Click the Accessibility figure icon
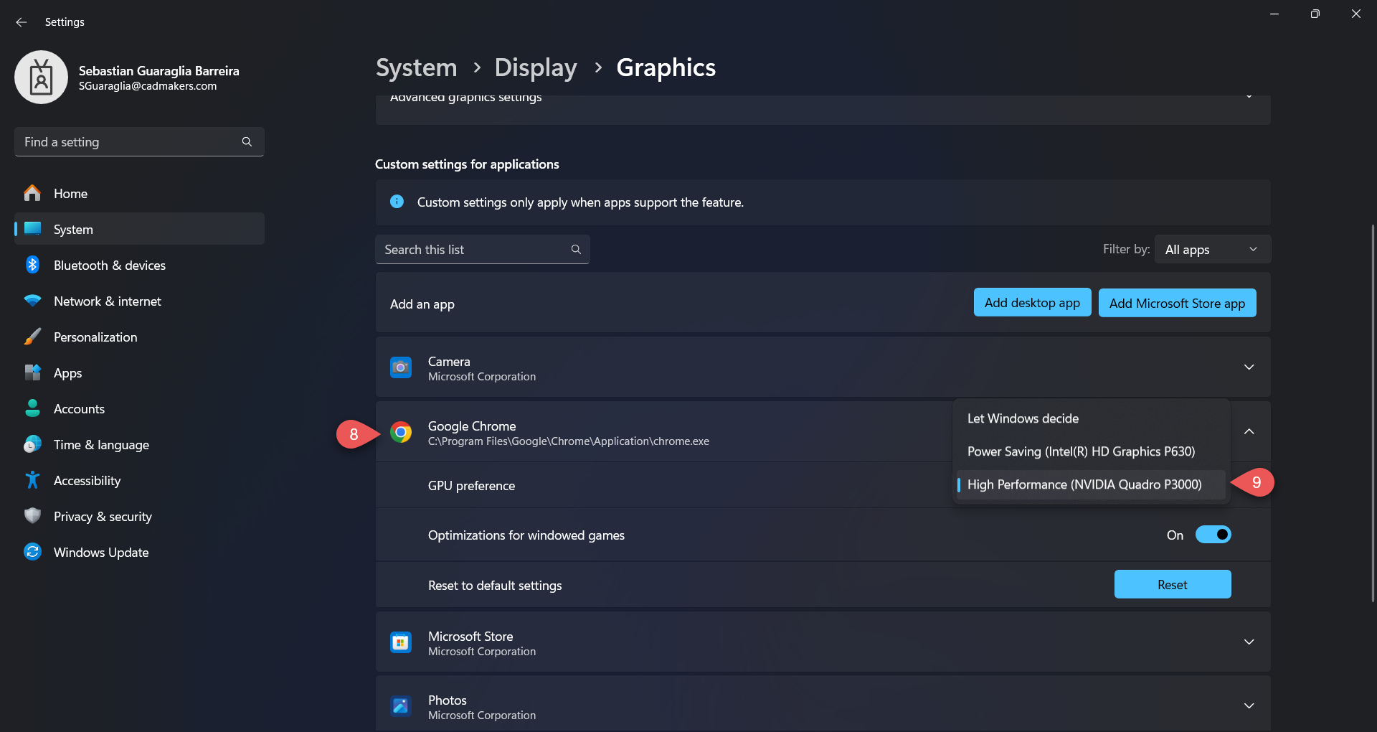The height and width of the screenshot is (732, 1377). (x=32, y=480)
